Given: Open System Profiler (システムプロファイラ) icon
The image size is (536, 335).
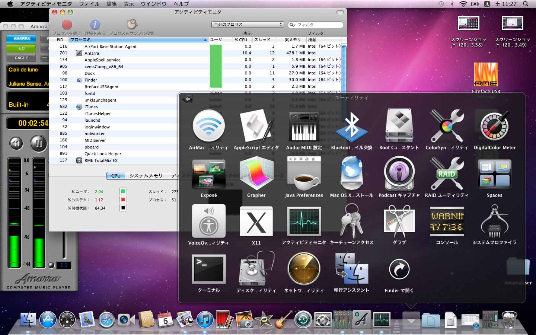Looking at the screenshot, I should click(494, 221).
